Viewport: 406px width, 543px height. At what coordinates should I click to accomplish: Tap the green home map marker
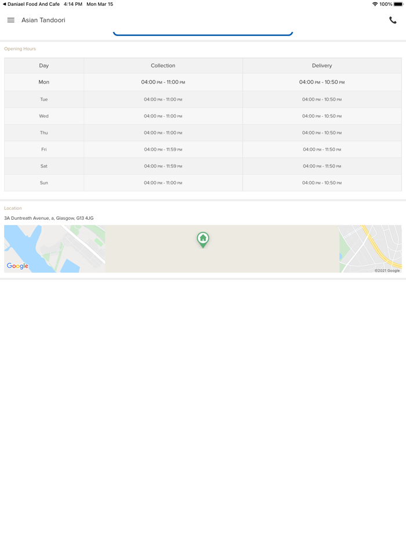[202, 239]
